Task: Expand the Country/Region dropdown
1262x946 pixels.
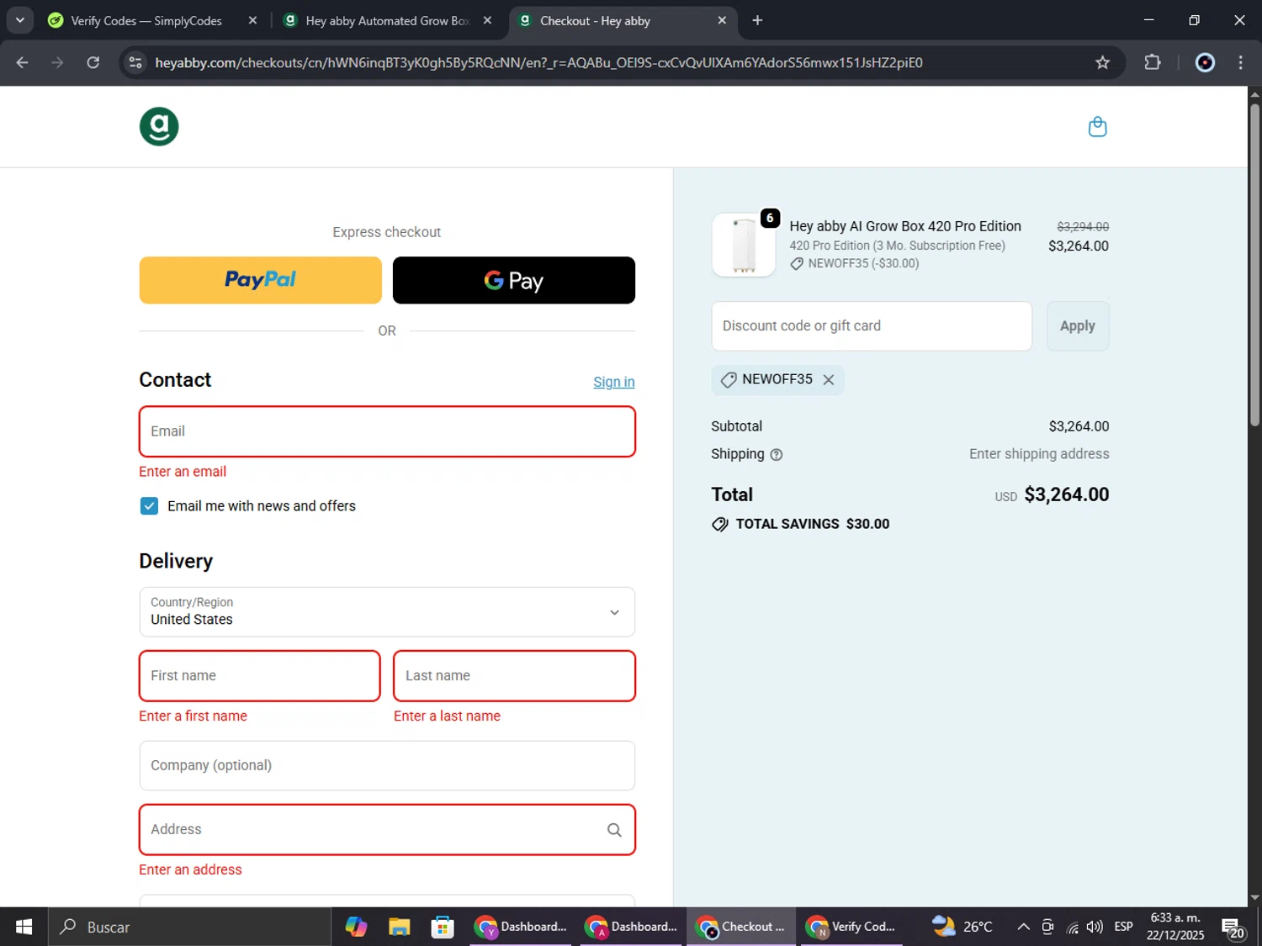Action: click(387, 612)
